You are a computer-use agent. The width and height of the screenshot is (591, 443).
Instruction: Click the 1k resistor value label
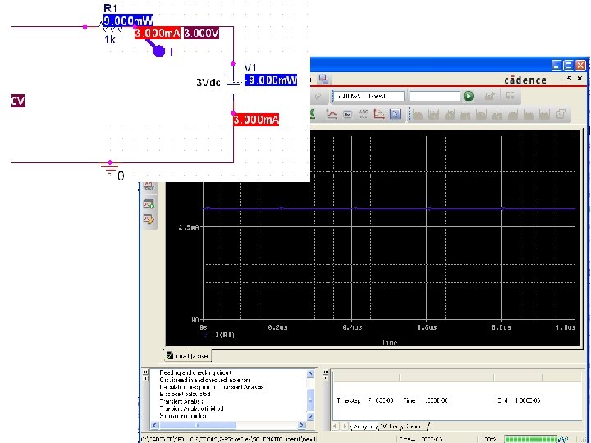[110, 39]
